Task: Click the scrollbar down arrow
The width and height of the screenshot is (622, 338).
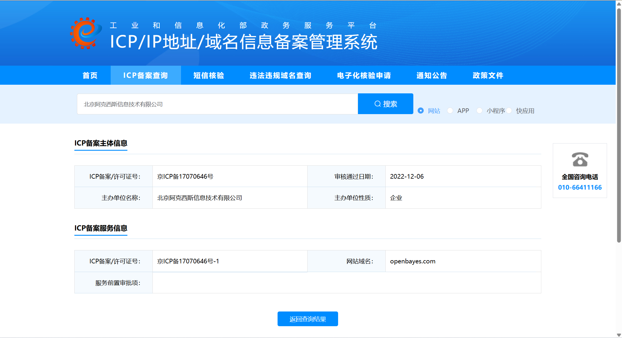Action: tap(619, 335)
